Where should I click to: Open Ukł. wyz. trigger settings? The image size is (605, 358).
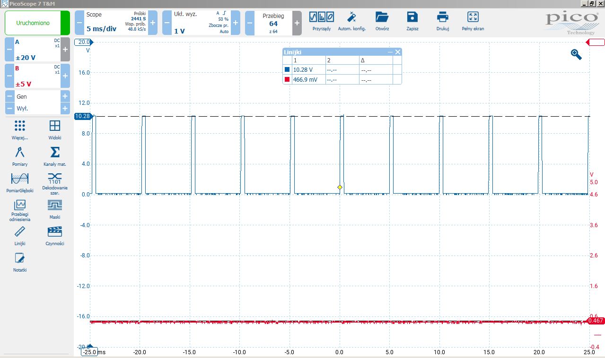pyautogui.click(x=201, y=23)
